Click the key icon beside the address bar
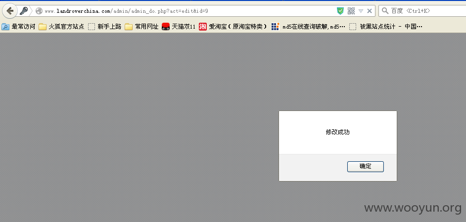This screenshot has height=222, width=466. coord(23,11)
